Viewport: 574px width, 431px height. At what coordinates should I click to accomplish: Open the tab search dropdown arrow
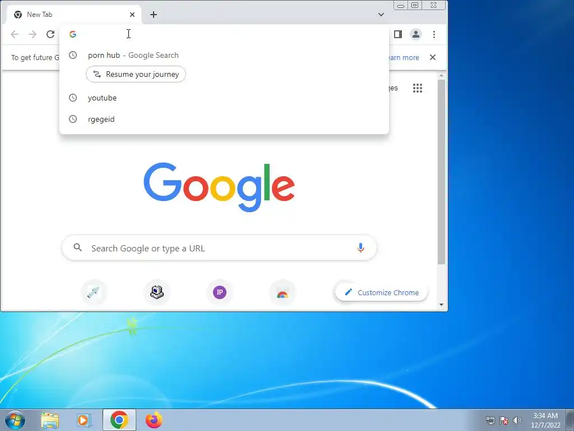click(x=381, y=15)
